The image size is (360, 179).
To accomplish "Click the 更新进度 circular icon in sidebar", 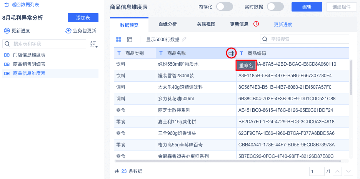I will 7,31.
